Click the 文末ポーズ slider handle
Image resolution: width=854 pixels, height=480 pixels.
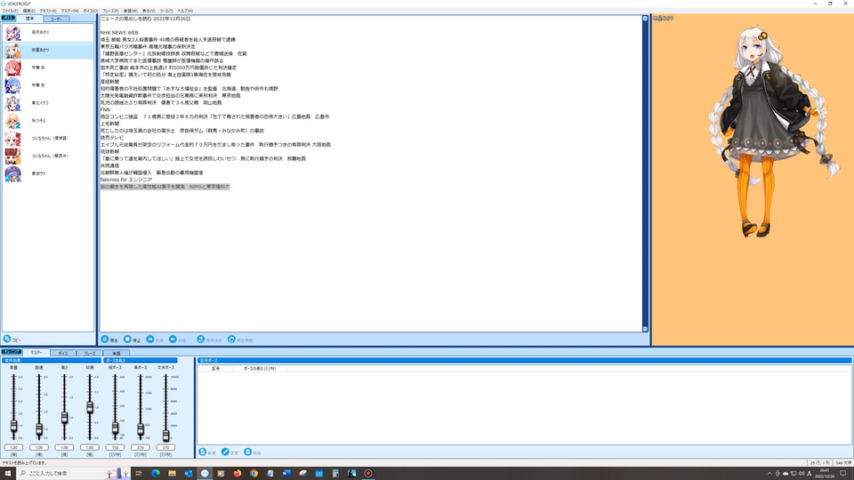(165, 435)
